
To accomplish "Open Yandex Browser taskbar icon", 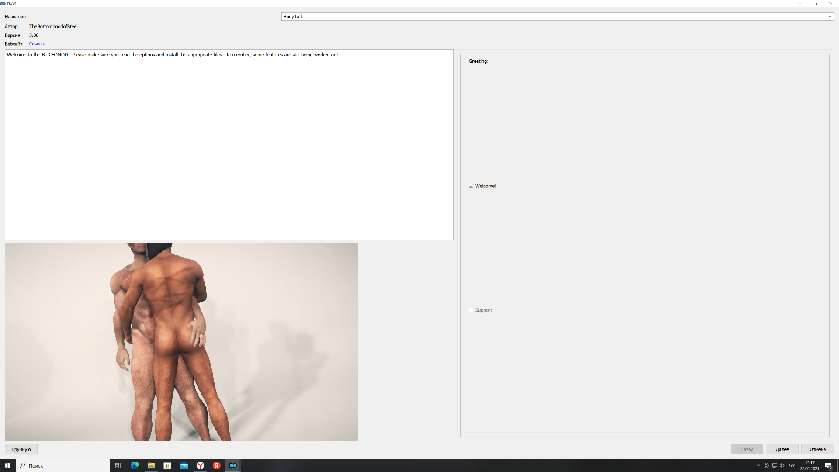I will pyautogui.click(x=200, y=465).
